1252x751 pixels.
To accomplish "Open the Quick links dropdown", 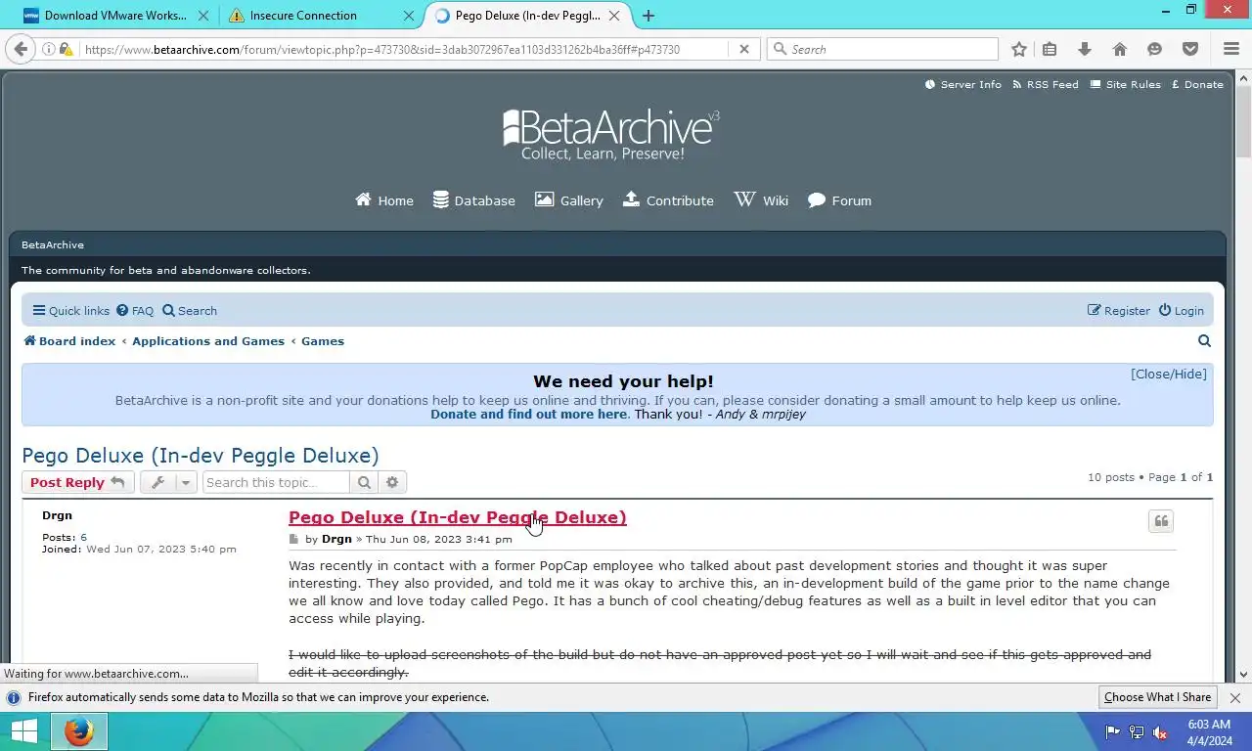I will 71,311.
